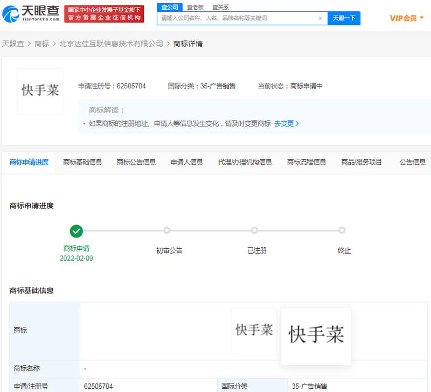Viewport: 431px width, 392px height.
Task: Click 35-广告销售 value in the table row
Action: (x=309, y=387)
